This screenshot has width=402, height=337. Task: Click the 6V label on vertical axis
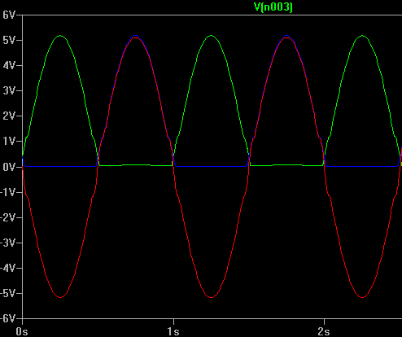9,15
